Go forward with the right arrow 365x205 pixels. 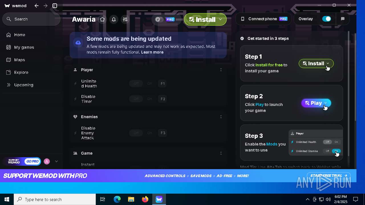point(46,6)
